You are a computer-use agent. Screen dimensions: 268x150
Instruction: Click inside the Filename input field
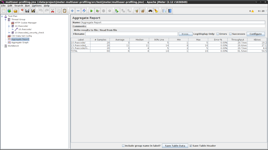click(x=131, y=34)
